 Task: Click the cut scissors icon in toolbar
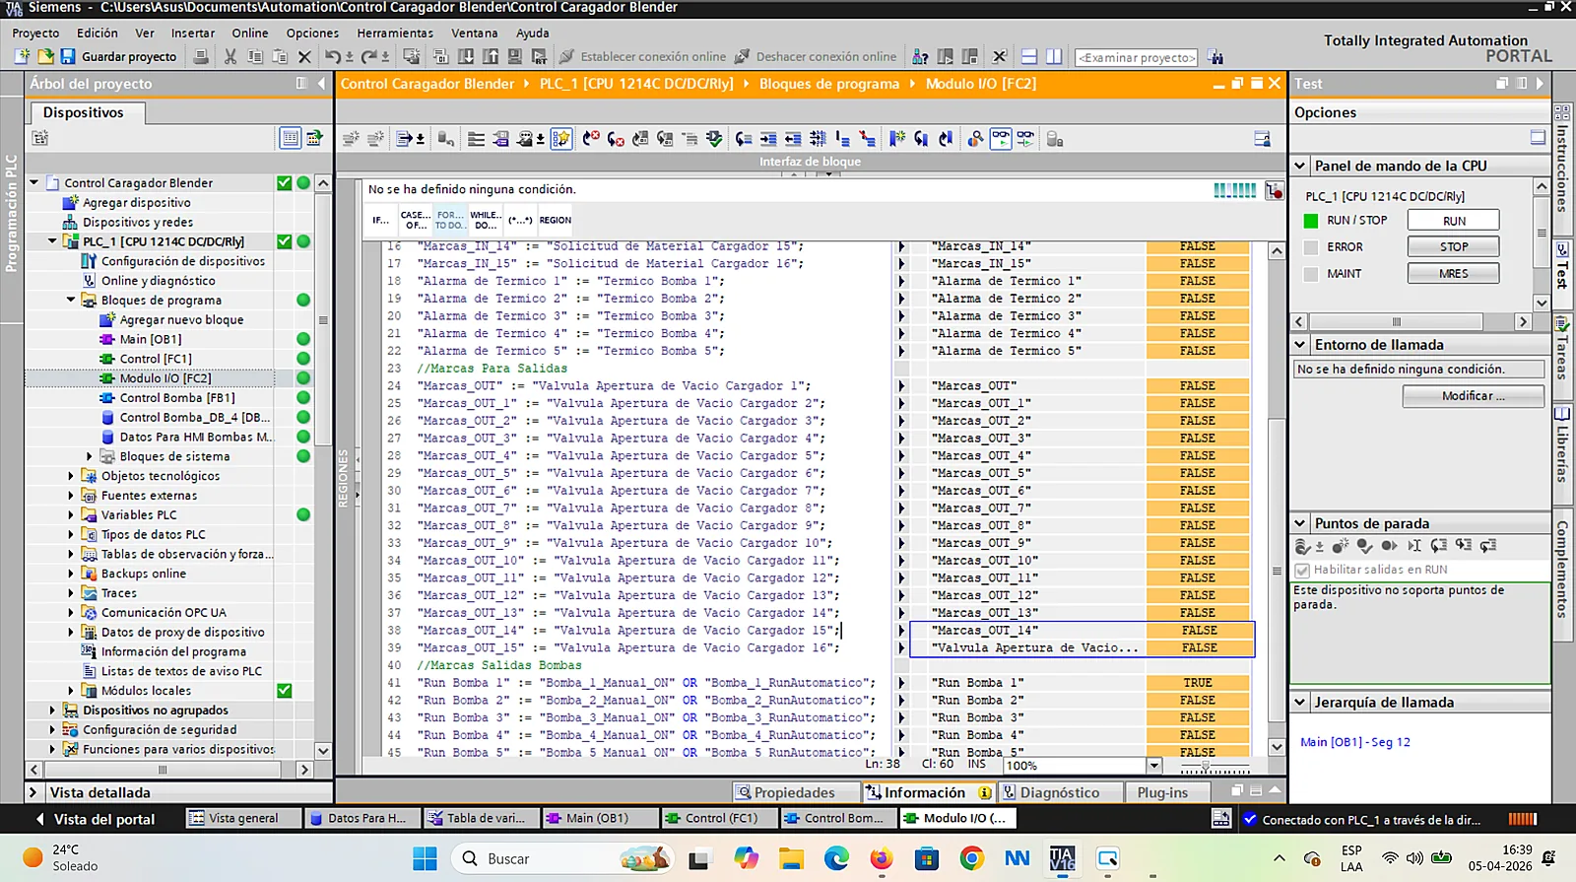click(x=230, y=57)
